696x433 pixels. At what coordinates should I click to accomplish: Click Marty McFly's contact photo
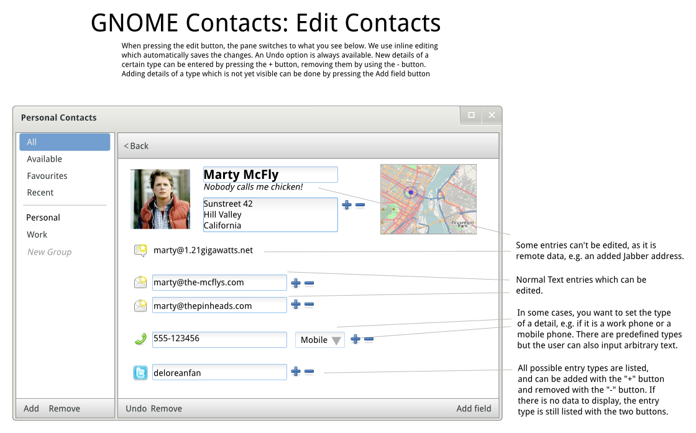[160, 199]
